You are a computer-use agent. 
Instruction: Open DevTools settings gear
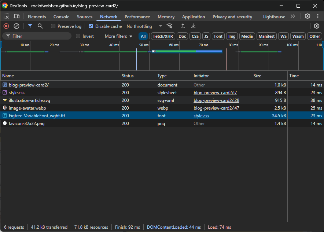[308, 16]
